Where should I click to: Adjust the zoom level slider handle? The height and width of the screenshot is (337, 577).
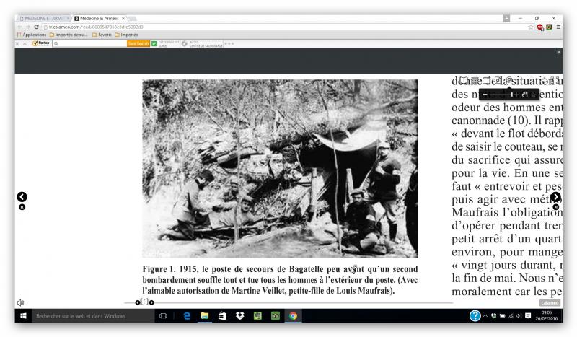(x=511, y=95)
